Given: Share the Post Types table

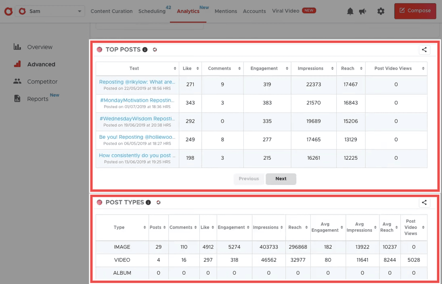Looking at the screenshot, I should (424, 203).
